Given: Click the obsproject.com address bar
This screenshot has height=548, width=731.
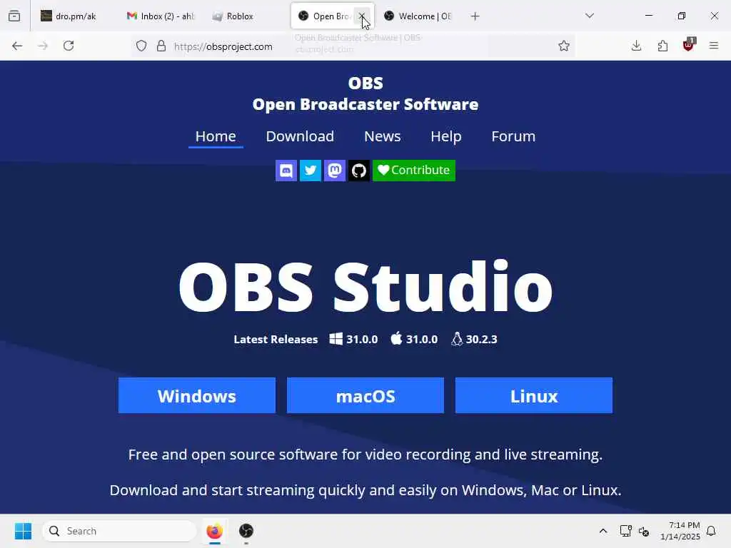Looking at the screenshot, I should pos(353,46).
